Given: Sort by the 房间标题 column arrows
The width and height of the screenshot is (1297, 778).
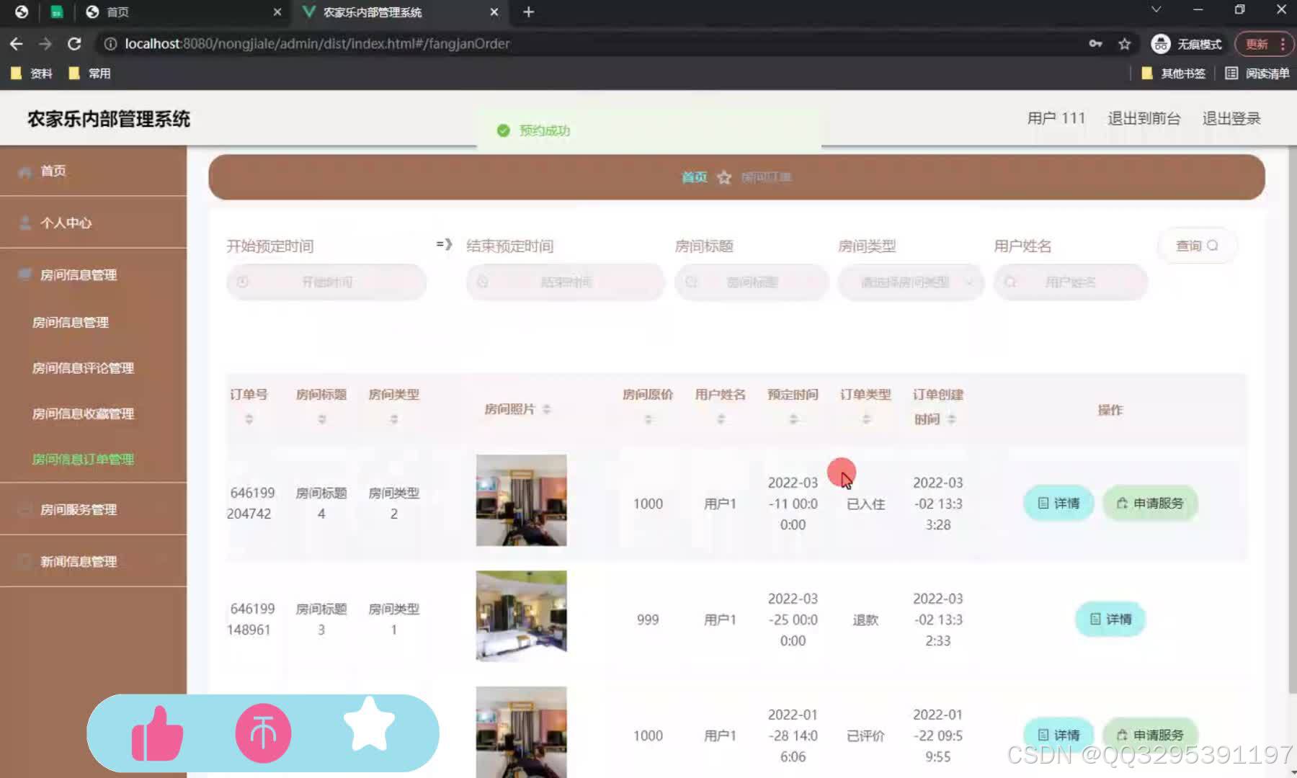Looking at the screenshot, I should tap(321, 419).
